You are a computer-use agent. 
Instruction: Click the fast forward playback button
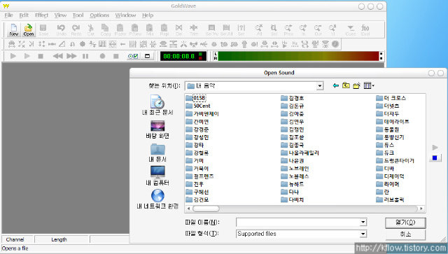pyautogui.click(x=71, y=56)
